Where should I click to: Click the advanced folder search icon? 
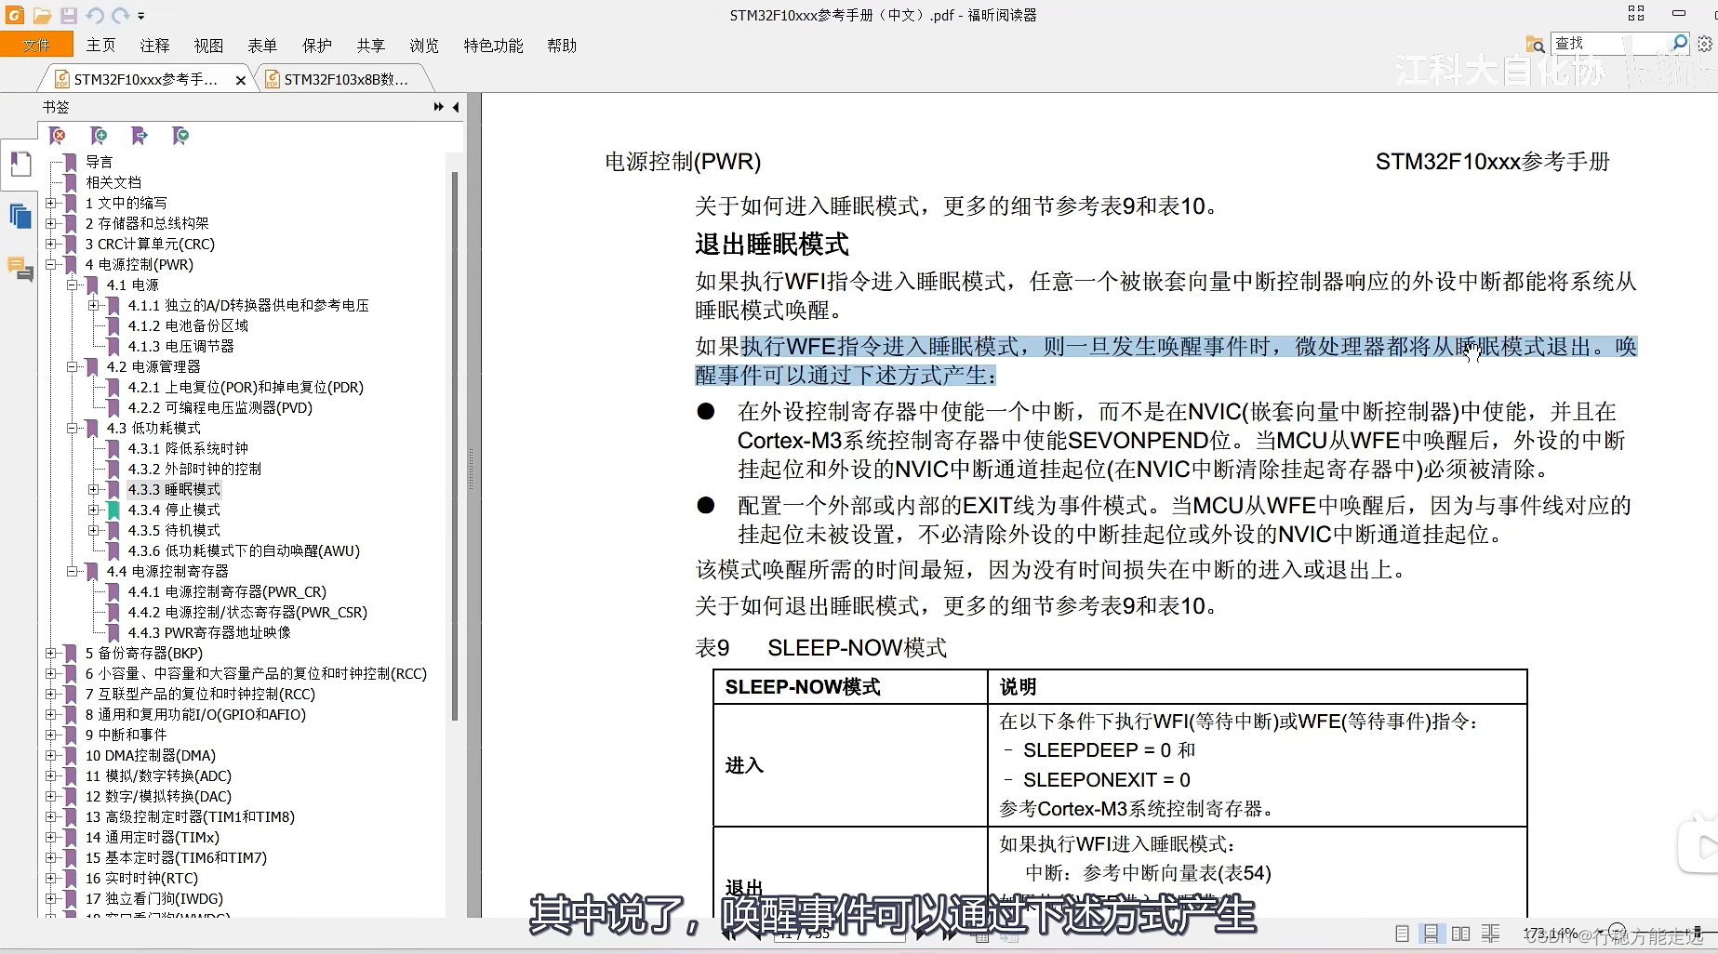coord(1535,44)
